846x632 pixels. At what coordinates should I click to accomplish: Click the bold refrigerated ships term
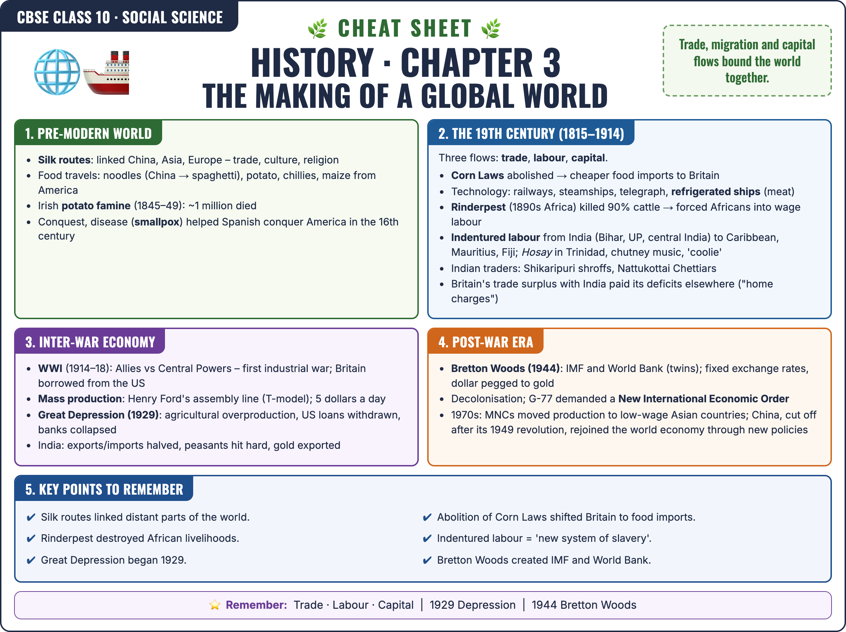(716, 192)
